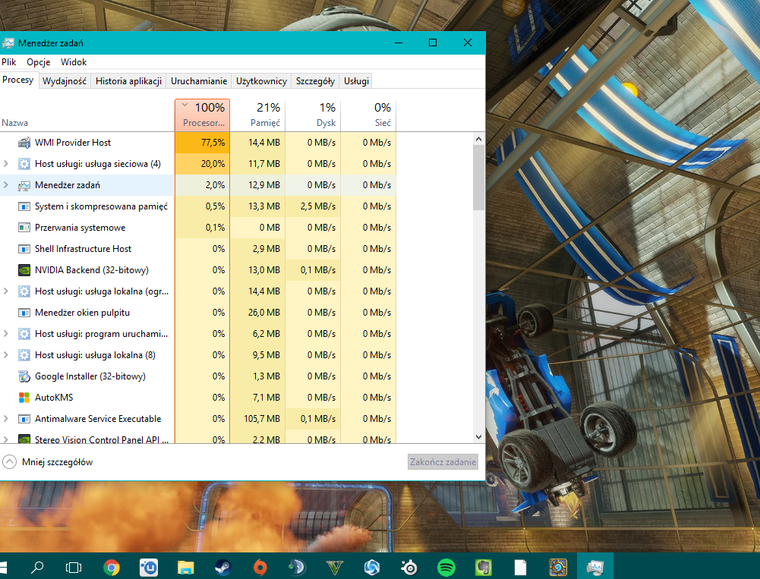
Task: Open File Explorer from the taskbar
Action: click(x=186, y=567)
